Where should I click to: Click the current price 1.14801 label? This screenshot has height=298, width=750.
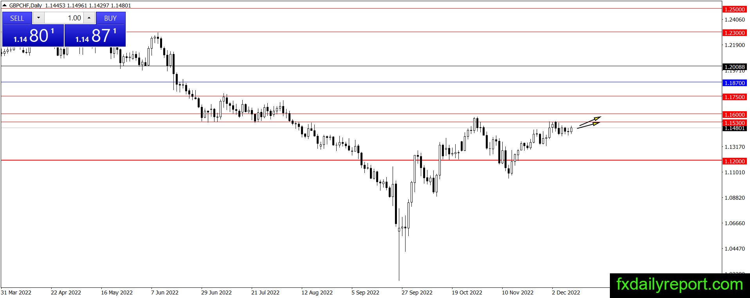(x=734, y=128)
